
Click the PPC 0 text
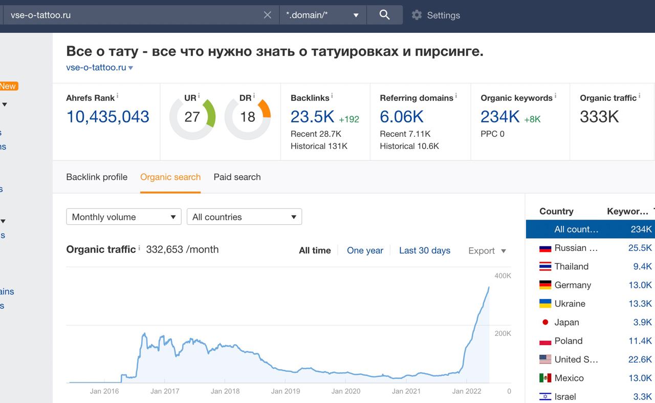point(492,134)
